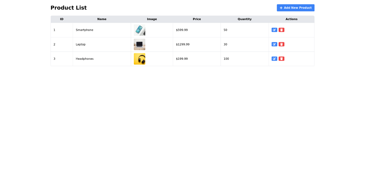Click the Product List heading
The height and width of the screenshot is (192, 365).
(69, 8)
